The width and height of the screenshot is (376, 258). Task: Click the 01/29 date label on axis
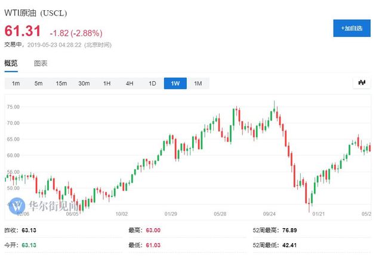click(171, 213)
